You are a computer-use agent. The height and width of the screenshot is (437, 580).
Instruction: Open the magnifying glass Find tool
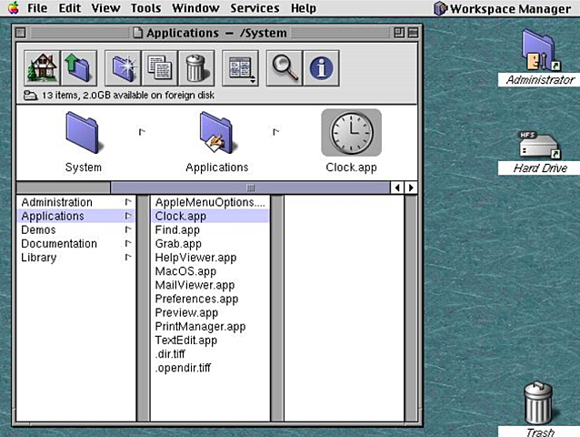[x=285, y=68]
